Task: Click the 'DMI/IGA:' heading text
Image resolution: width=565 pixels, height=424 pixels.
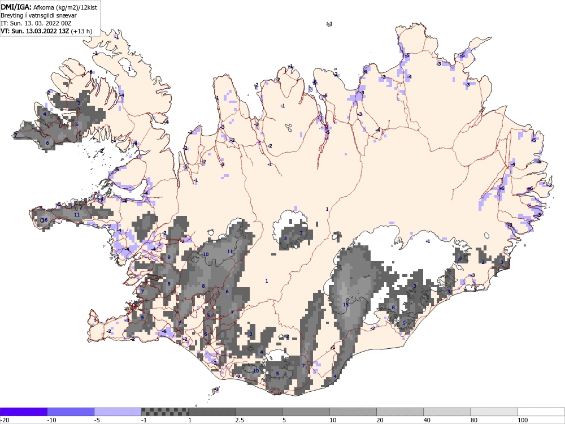Action: click(16, 7)
